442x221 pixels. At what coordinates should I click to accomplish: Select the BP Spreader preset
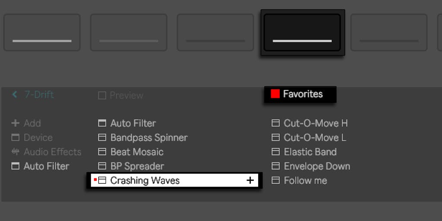(137, 166)
